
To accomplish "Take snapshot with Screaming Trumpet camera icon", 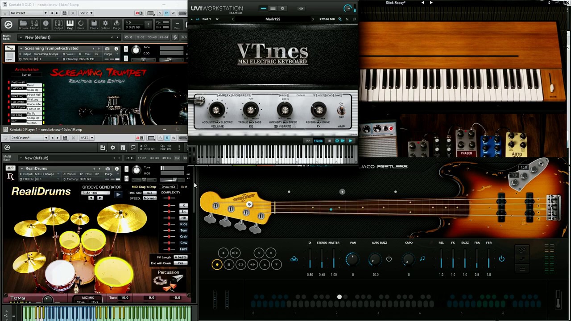I will 107,49.
